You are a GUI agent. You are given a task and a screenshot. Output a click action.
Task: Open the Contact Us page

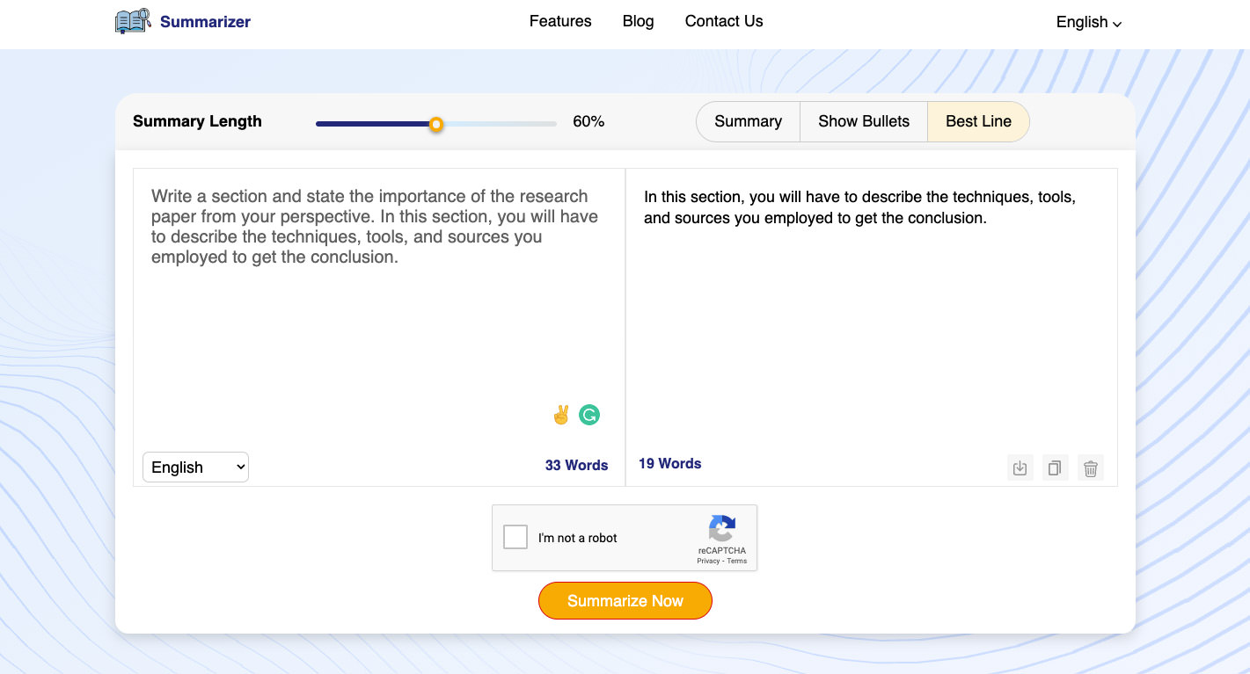724,21
